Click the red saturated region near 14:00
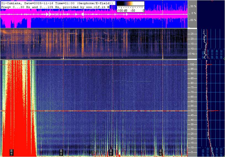Screen dimensions: 225x157 pos(19,110)
